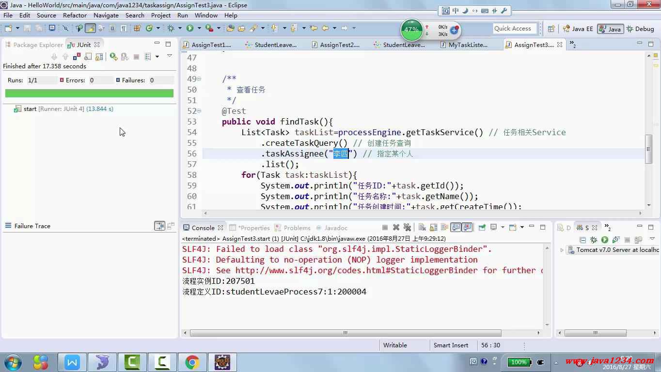Open the Debug button dropdown arrow
The width and height of the screenshot is (661, 372).
(x=180, y=28)
